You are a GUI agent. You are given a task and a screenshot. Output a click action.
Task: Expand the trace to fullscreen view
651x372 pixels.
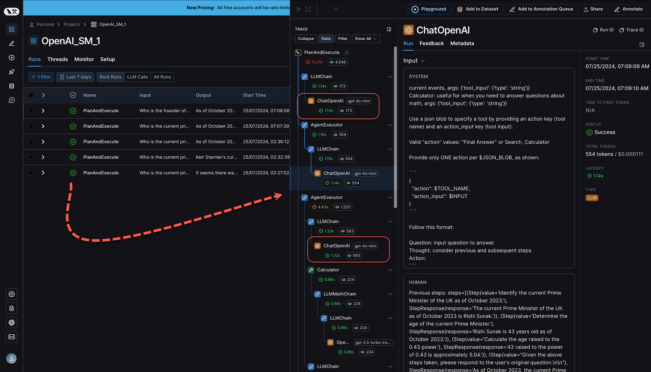(x=308, y=9)
